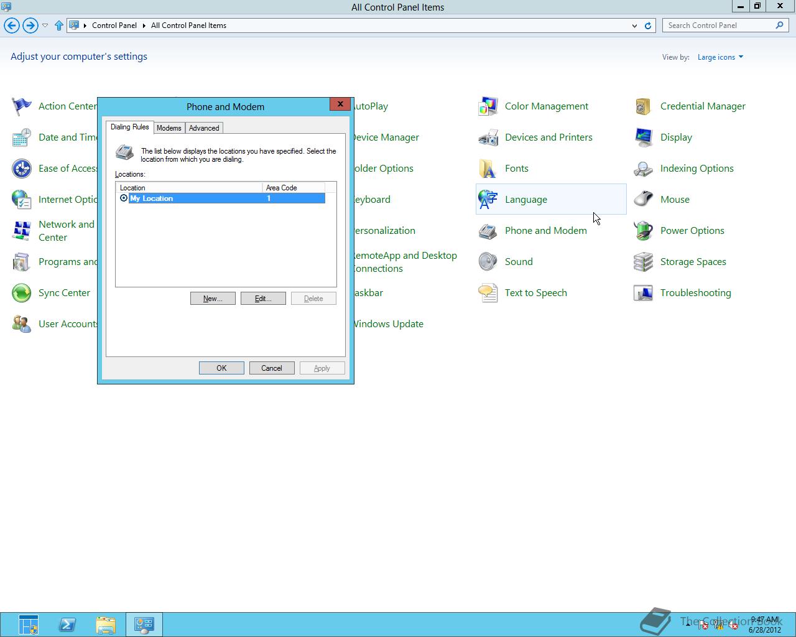Open the Credential Manager safe icon
This screenshot has height=637, width=796.
pos(644,106)
